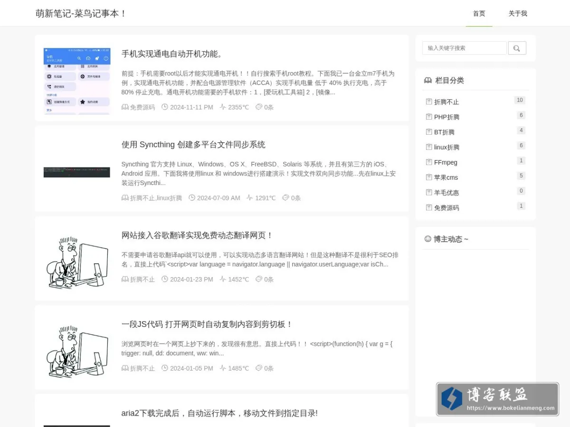
Task: Click the views pulse icon beside 1291℃
Action: [250, 198]
